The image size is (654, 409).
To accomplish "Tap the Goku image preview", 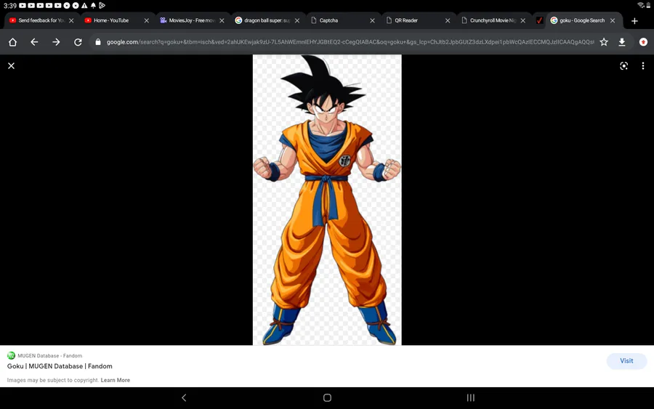I will pos(327,200).
